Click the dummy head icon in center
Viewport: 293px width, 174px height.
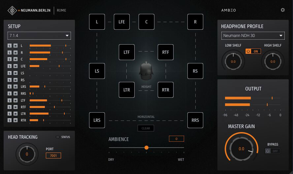pos(146,71)
